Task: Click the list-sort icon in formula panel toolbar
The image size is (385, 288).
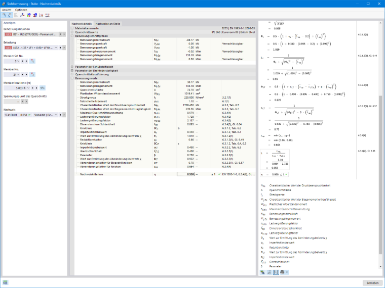Action: [269, 272]
